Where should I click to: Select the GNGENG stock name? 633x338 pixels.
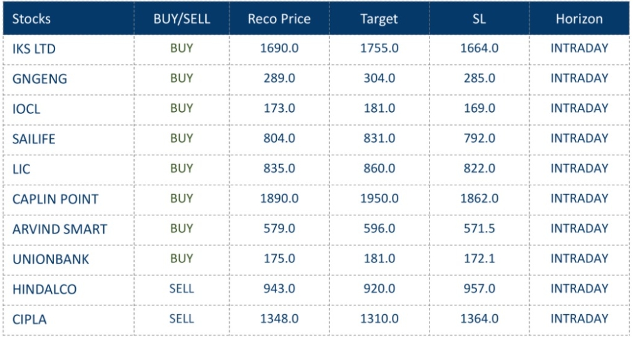(x=39, y=79)
